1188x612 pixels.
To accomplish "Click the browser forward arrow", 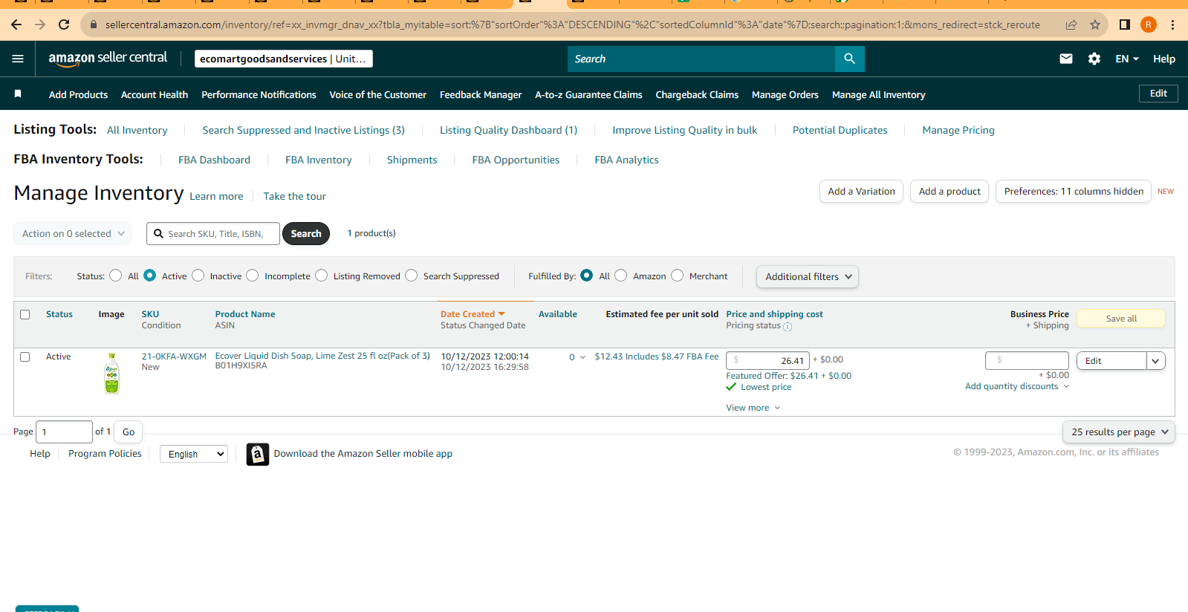I will coord(40,25).
